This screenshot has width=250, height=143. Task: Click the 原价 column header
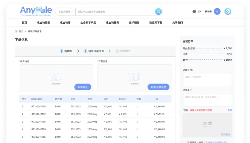106,99
